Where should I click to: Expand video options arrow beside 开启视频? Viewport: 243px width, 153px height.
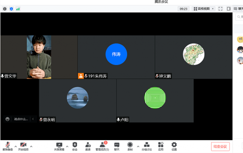31,145
